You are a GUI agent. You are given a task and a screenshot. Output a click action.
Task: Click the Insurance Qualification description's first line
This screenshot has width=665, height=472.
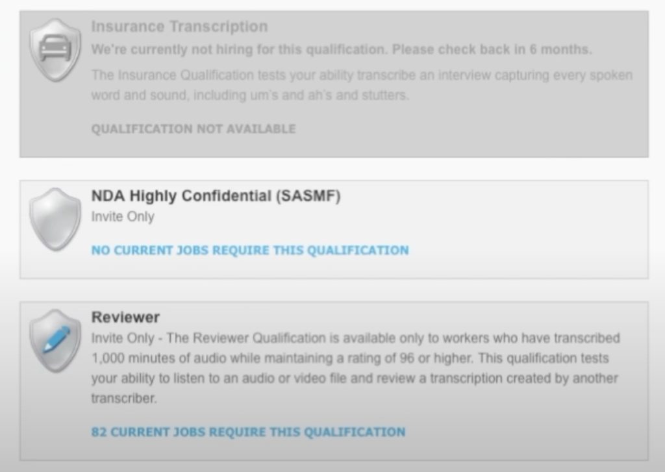[362, 75]
